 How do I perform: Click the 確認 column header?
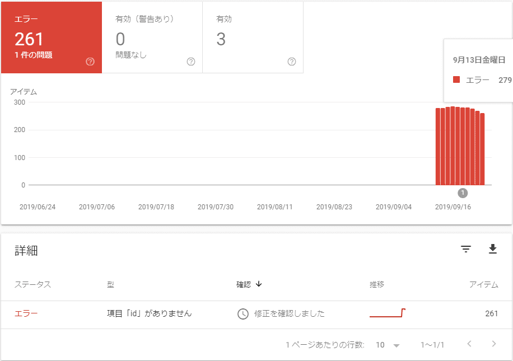(x=244, y=284)
